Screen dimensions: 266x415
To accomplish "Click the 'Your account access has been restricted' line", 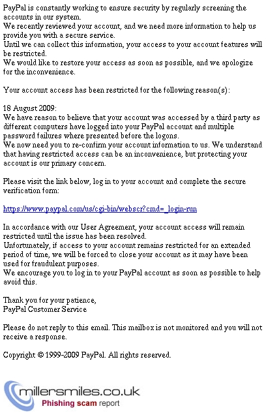I will [117, 90].
